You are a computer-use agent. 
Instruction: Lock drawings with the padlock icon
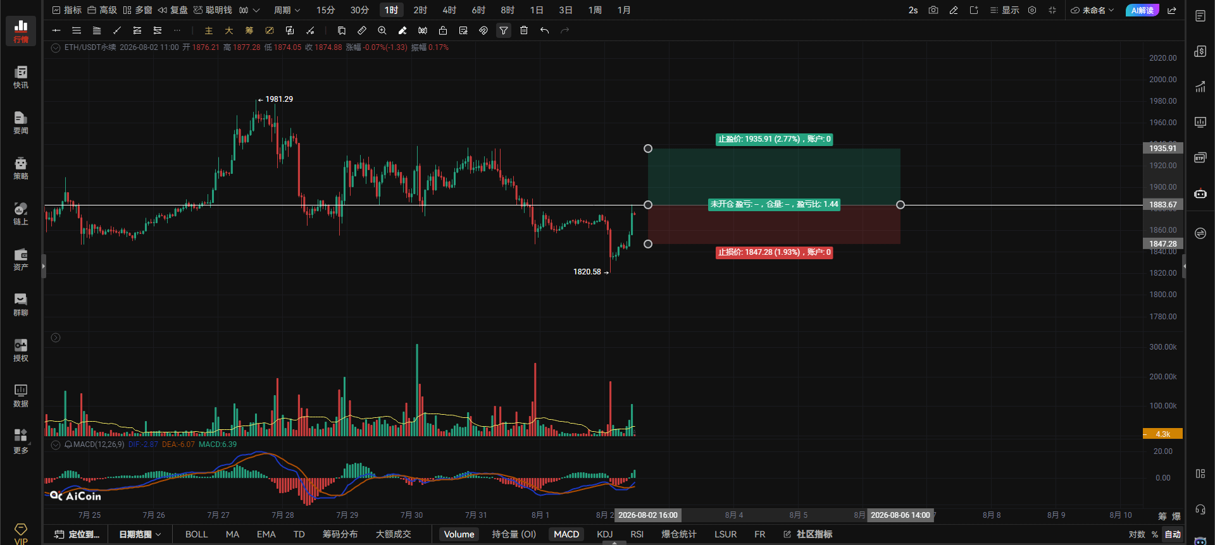coord(443,30)
